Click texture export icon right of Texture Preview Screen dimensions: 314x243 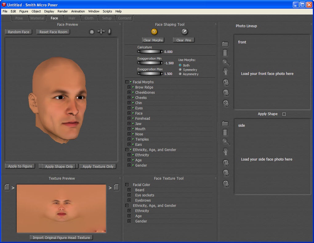click(x=116, y=187)
